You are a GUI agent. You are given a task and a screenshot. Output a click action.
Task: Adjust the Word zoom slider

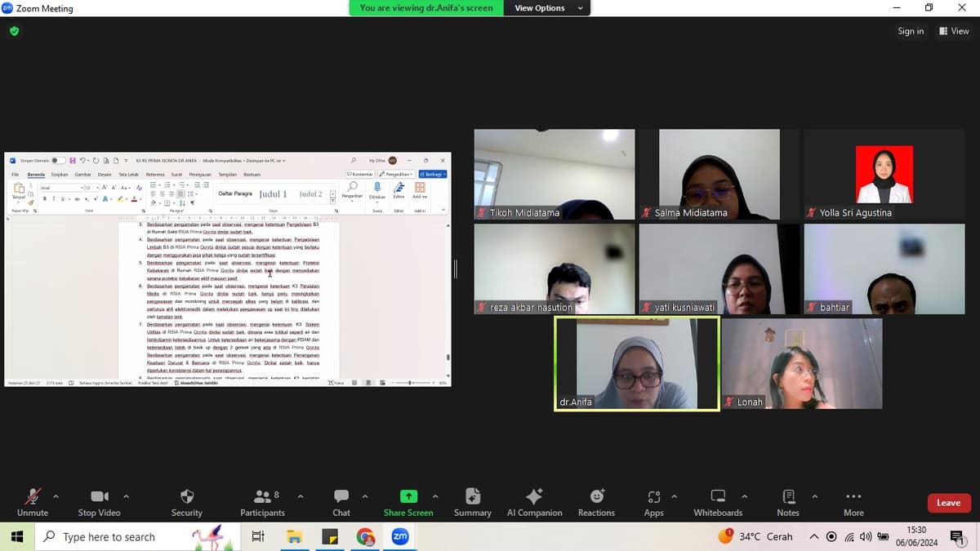(411, 383)
